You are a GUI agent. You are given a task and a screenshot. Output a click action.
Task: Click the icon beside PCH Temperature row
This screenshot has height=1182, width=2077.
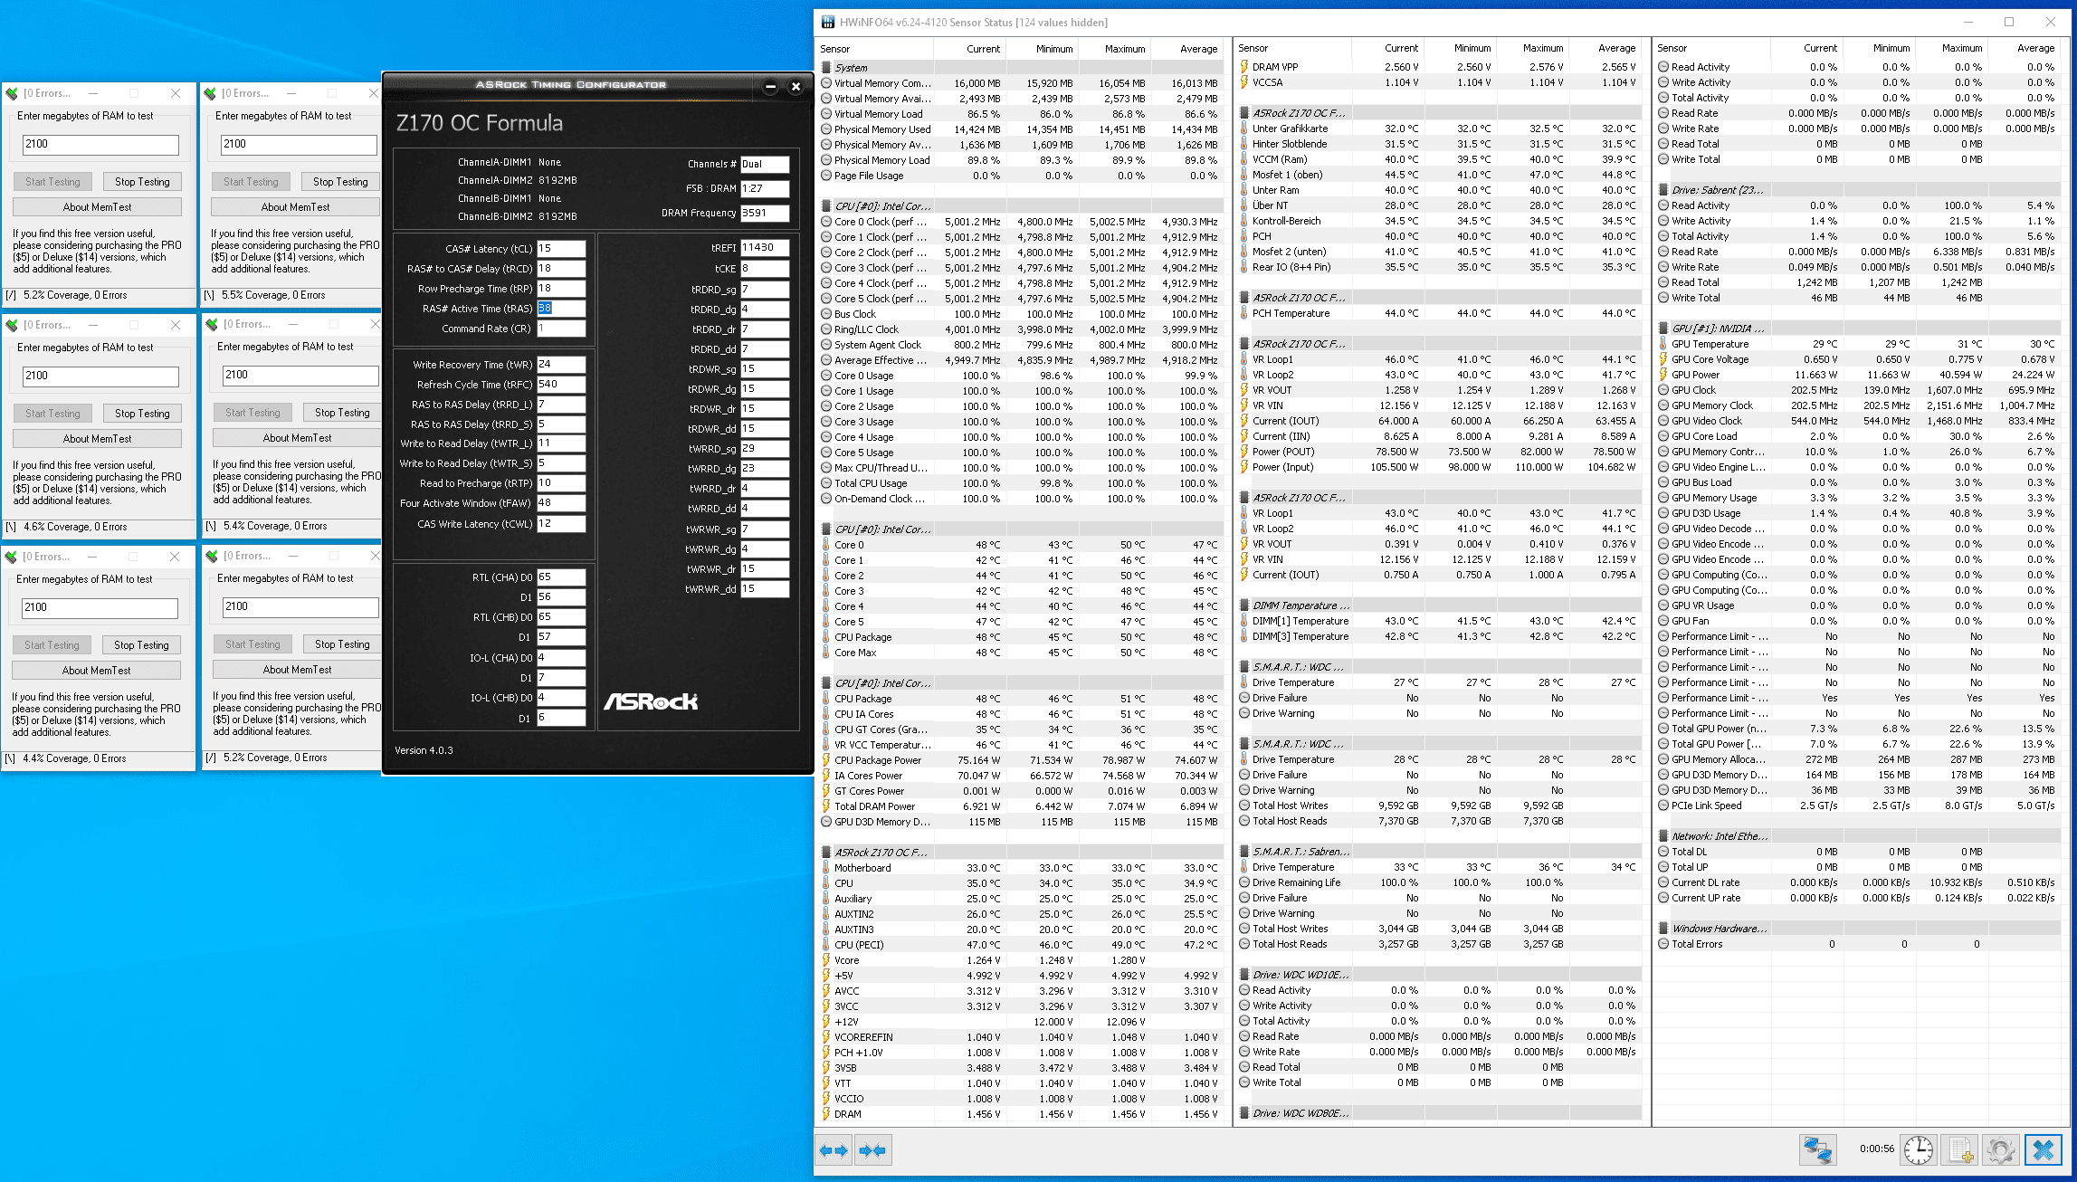point(1244,313)
